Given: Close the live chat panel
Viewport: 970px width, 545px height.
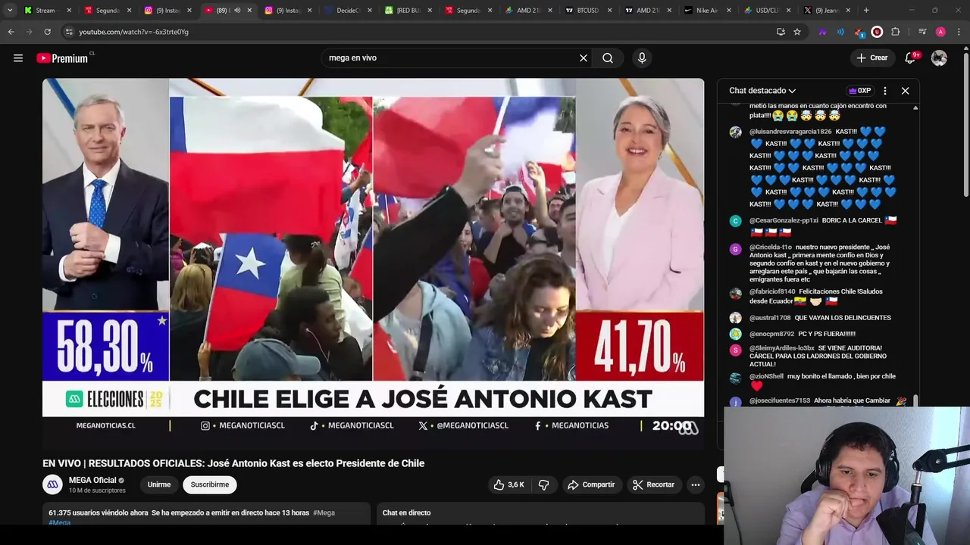Looking at the screenshot, I should [905, 91].
